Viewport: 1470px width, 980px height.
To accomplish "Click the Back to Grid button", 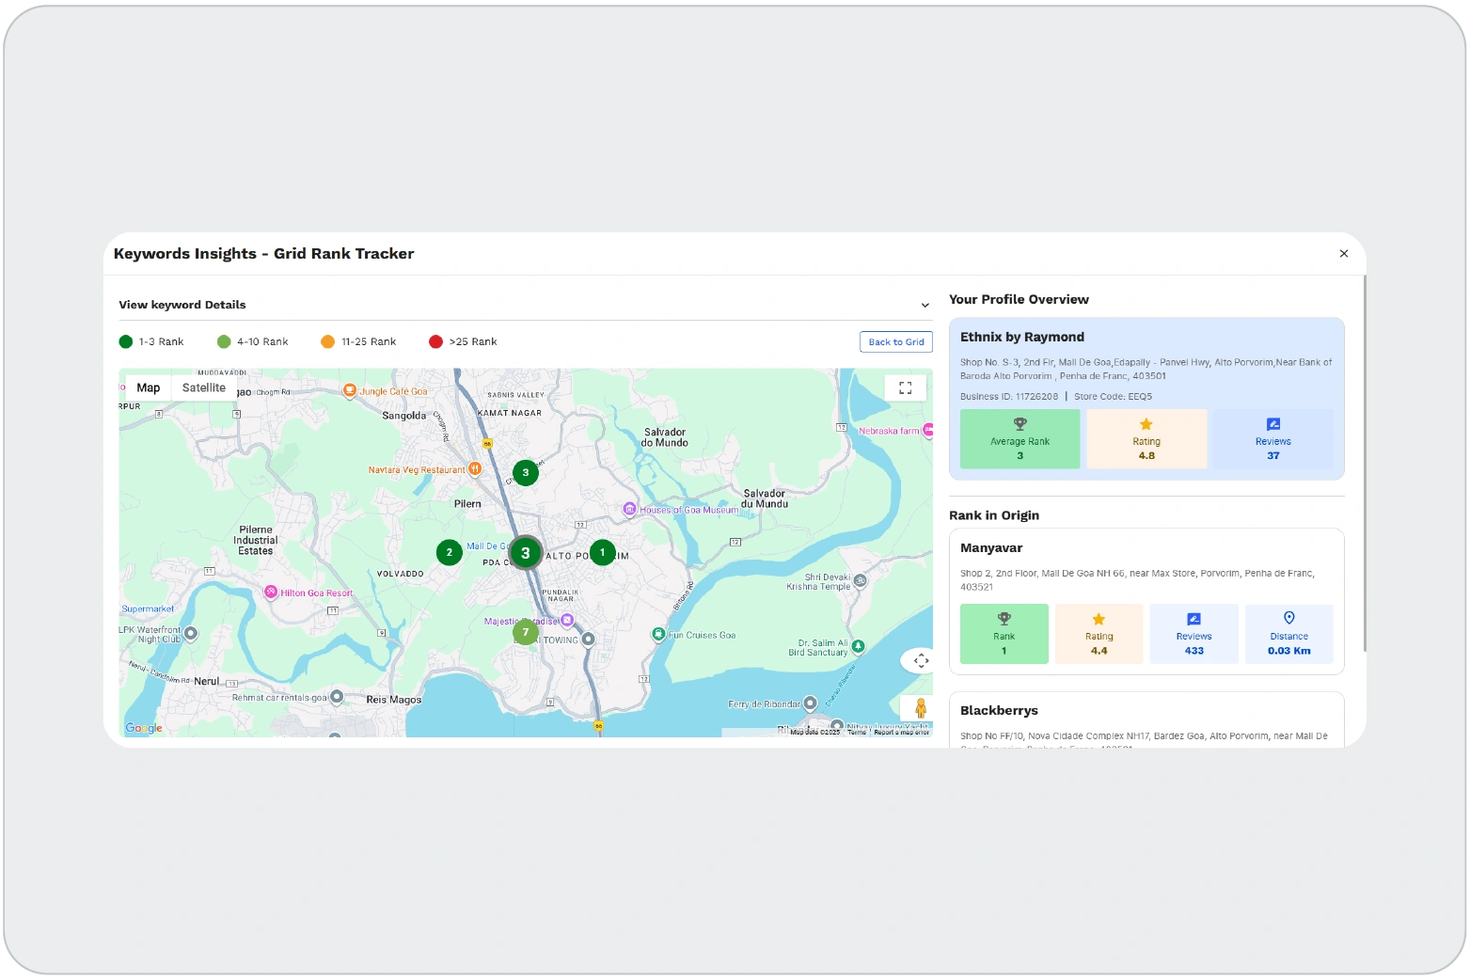I will (x=895, y=342).
